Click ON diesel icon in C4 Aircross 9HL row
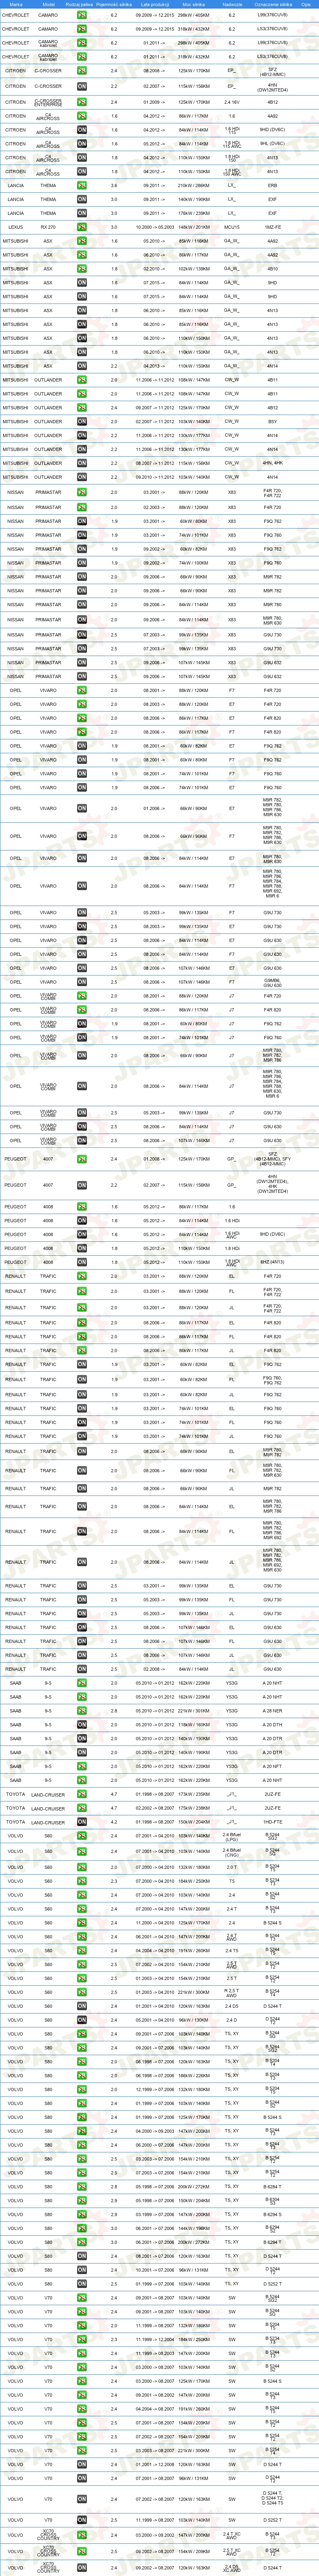The height and width of the screenshot is (2576, 319). pos(82,144)
